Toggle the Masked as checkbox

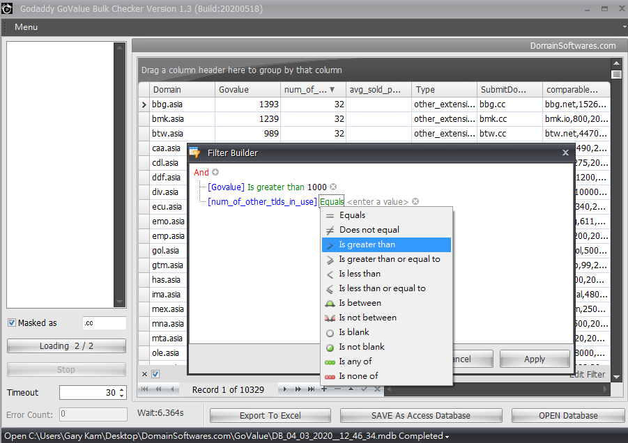(x=12, y=322)
